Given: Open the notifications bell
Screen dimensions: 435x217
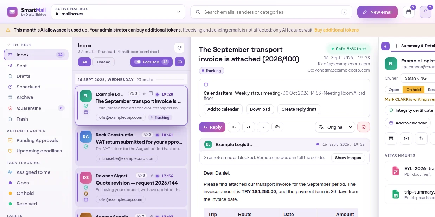Looking at the screenshot, I should [426, 12].
